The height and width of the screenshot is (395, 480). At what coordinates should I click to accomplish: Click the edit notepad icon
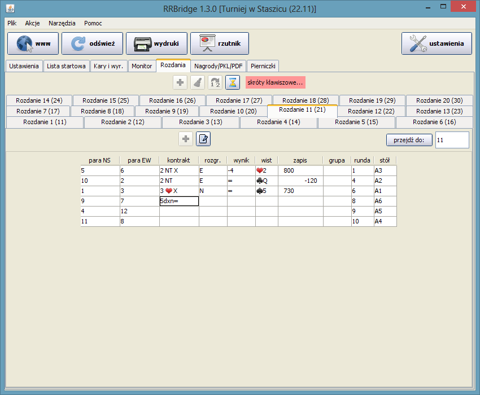click(203, 139)
